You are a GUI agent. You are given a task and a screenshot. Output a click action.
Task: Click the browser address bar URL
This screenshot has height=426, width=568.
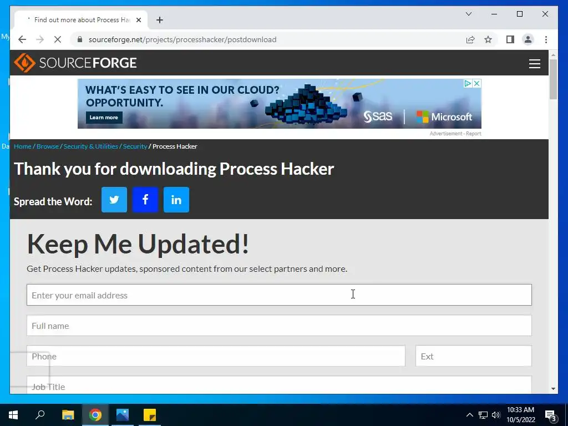tap(182, 39)
